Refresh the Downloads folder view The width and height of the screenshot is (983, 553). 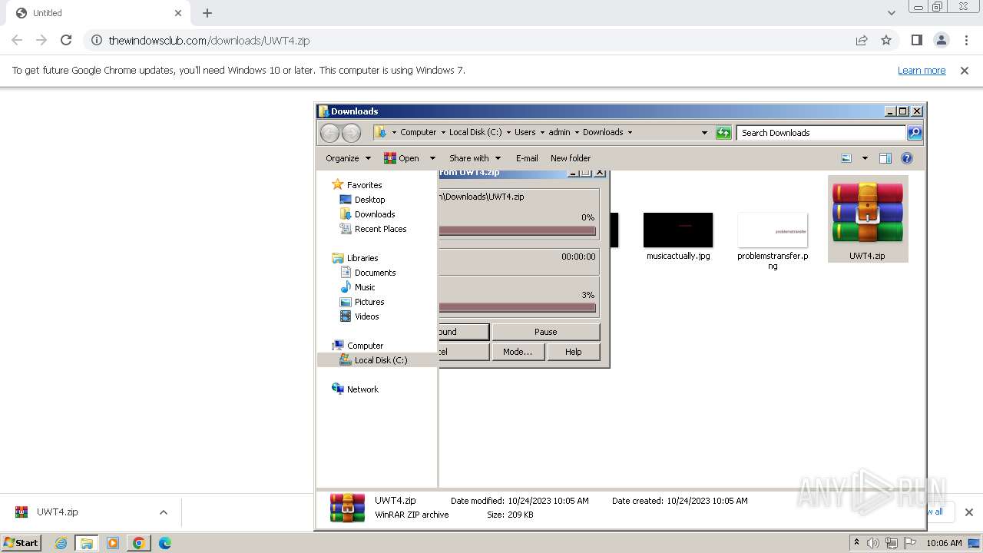(723, 133)
